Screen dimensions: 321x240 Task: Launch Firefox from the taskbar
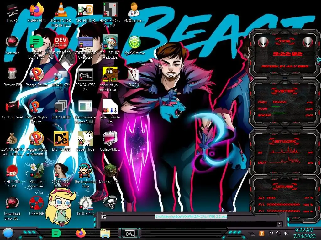coord(81,233)
